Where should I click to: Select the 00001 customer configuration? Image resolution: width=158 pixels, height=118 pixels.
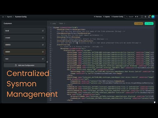[x=25, y=52]
